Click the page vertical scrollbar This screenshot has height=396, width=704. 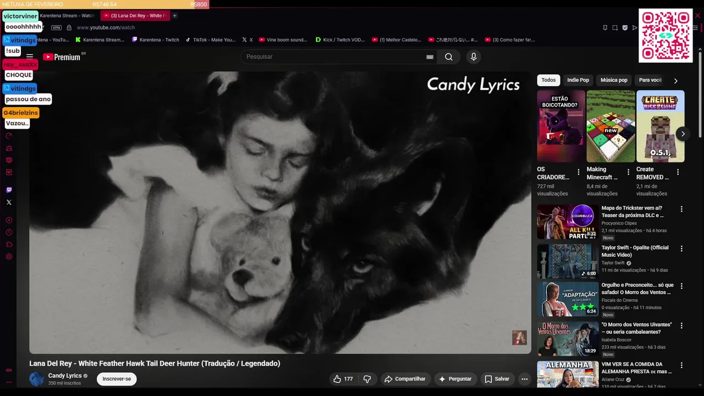pyautogui.click(x=700, y=94)
